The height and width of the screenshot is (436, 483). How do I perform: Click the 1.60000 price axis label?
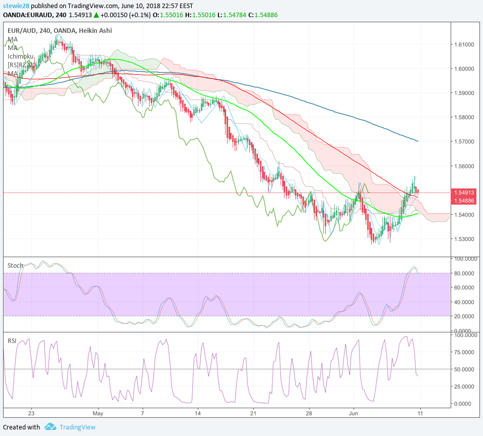point(464,69)
